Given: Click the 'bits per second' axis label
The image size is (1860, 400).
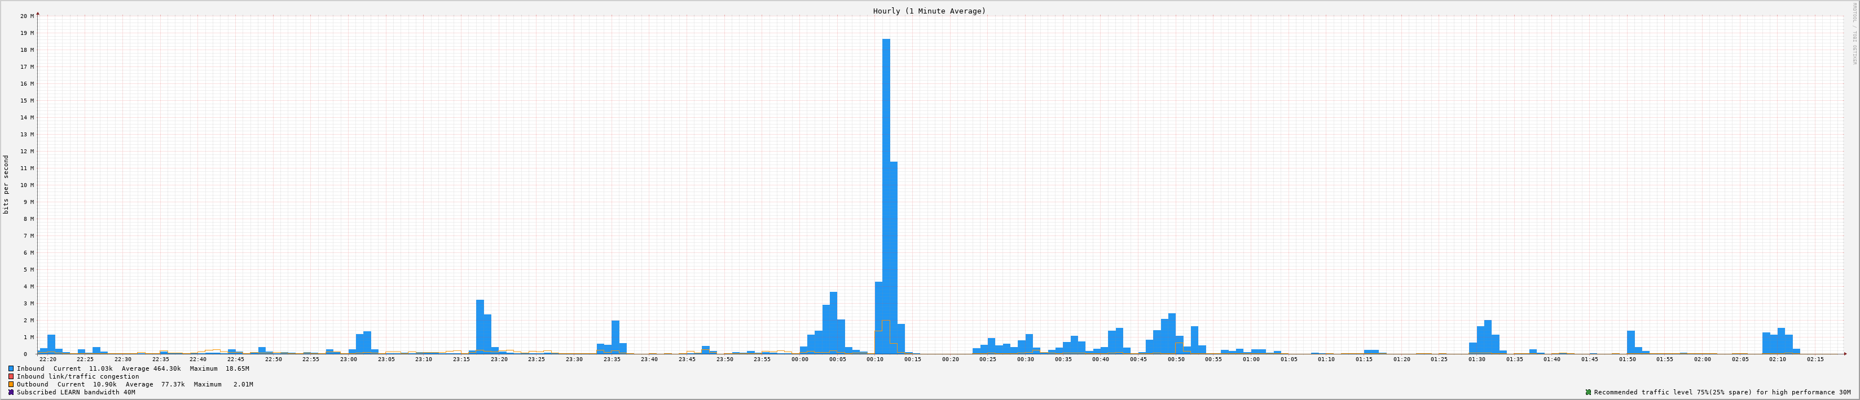Looking at the screenshot, I should click(7, 184).
